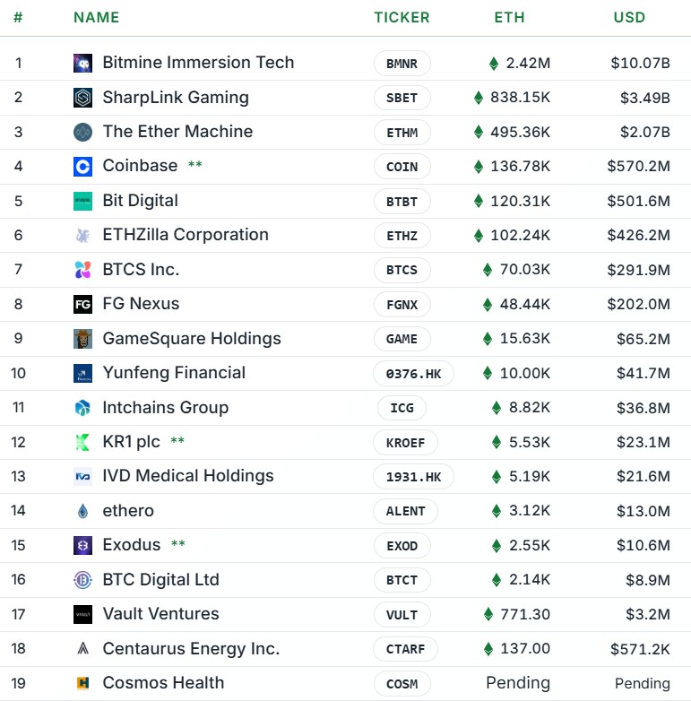Open The Ether Machine company link
Screen dimensions: 691x701
(177, 132)
